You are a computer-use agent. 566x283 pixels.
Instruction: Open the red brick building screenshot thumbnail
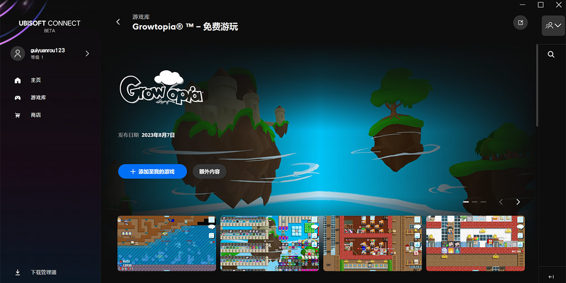pyautogui.click(x=373, y=243)
